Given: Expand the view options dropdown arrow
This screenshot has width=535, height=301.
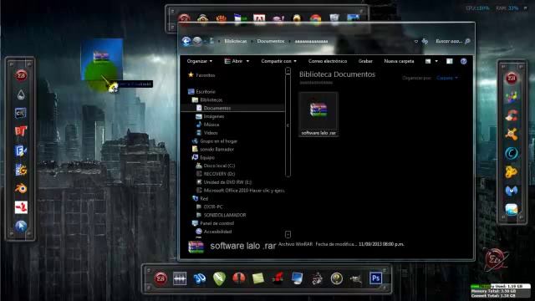Looking at the screenshot, I should coord(436,61).
